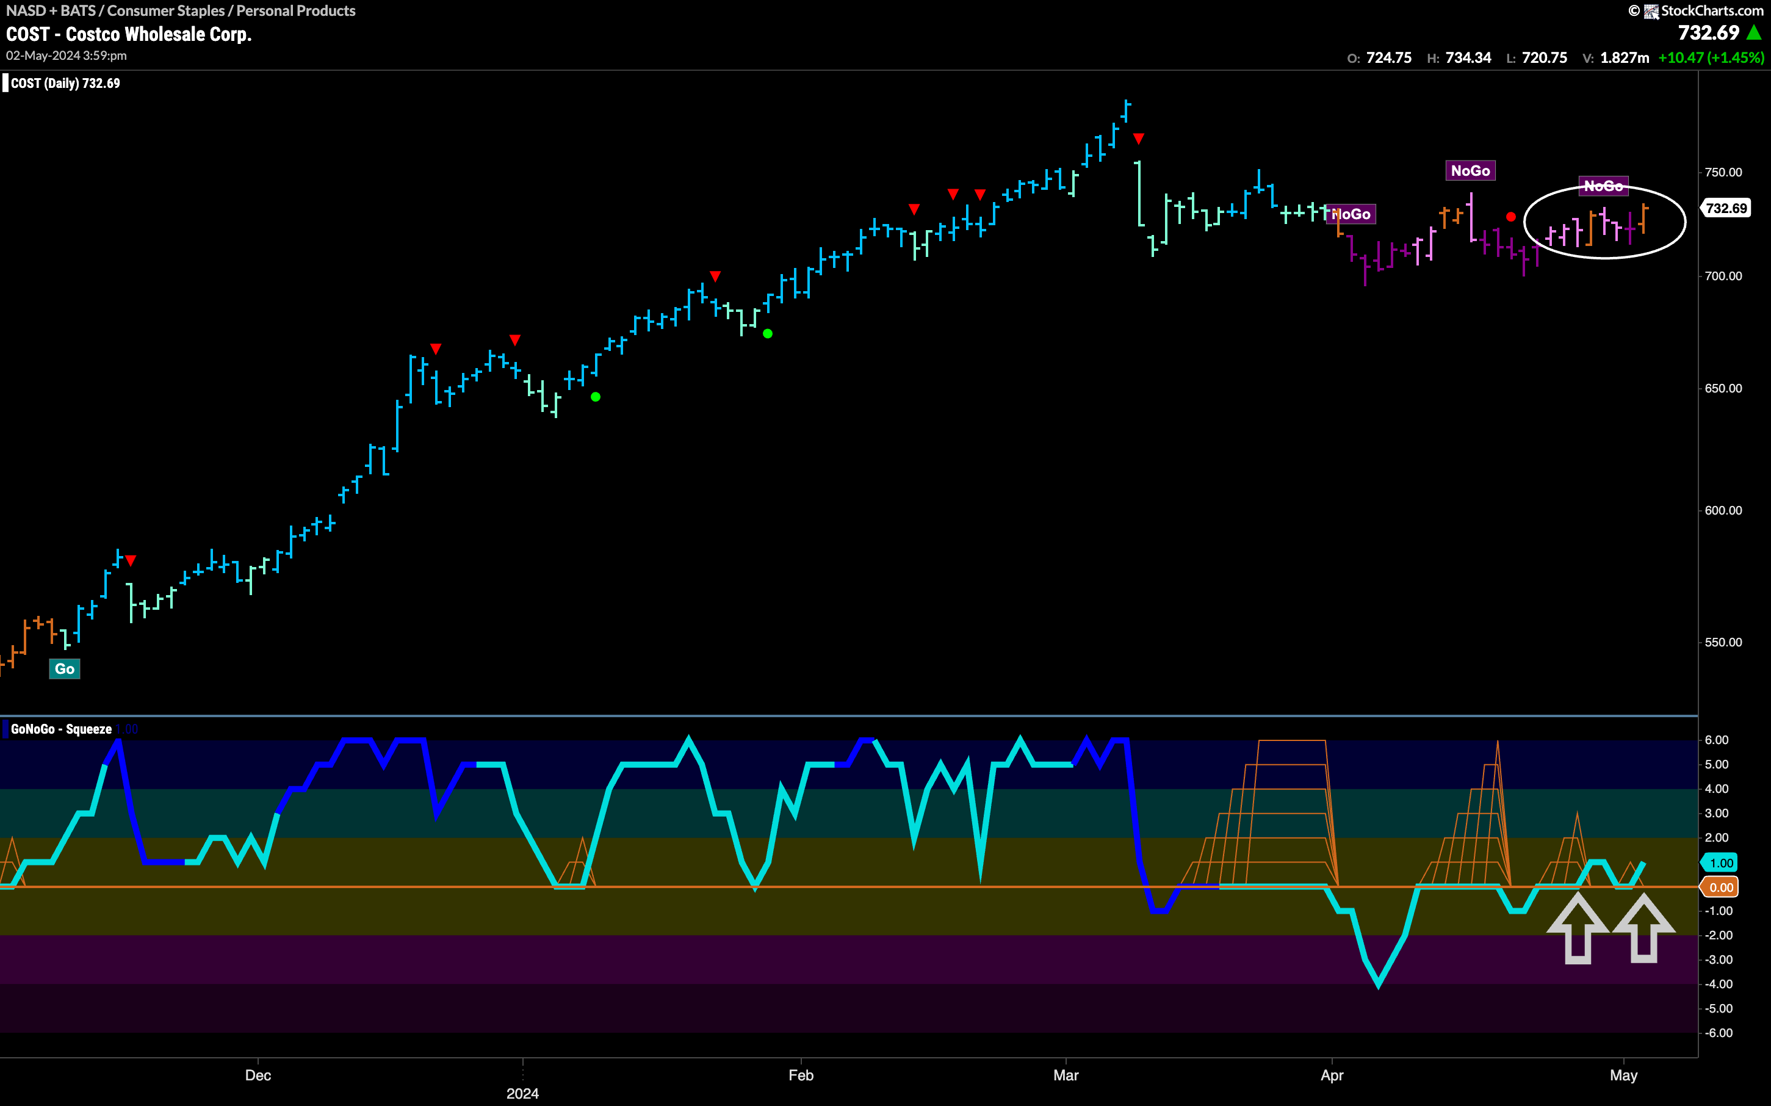Click the +10.47 (+1.45%) change value

1711,58
